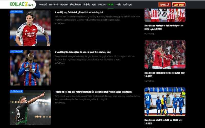Click the Cược 8XBET button
The height and width of the screenshot is (128, 205).
[x=179, y=5]
